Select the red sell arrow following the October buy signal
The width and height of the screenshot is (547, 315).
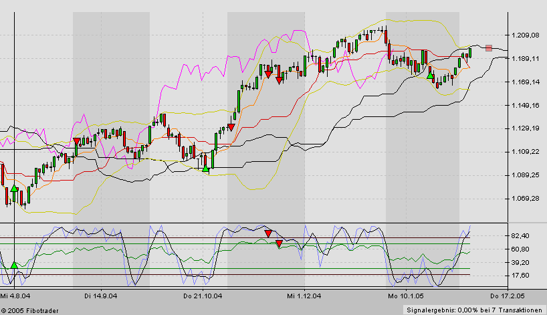click(231, 127)
